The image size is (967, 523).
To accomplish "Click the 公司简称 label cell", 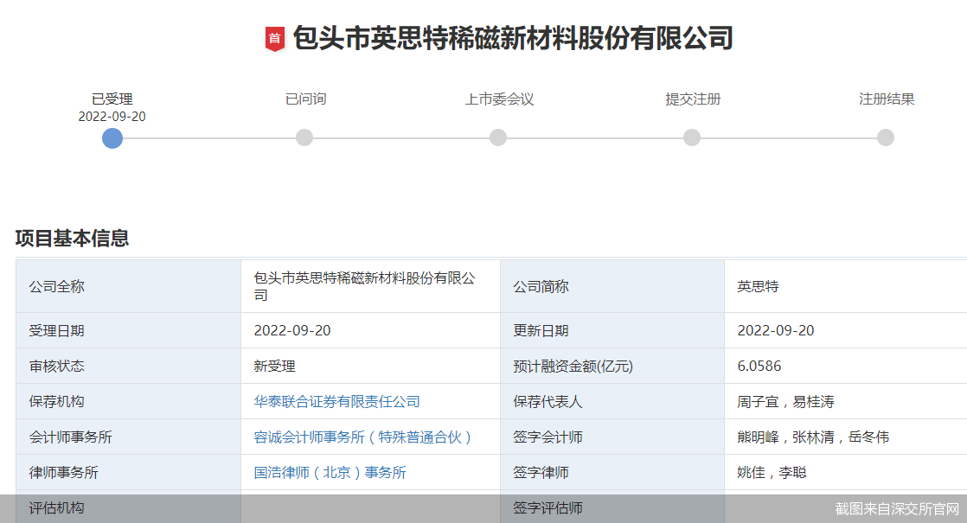I will (x=612, y=286).
